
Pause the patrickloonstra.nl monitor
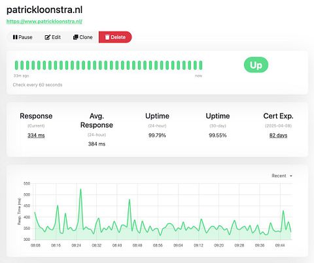pos(23,37)
